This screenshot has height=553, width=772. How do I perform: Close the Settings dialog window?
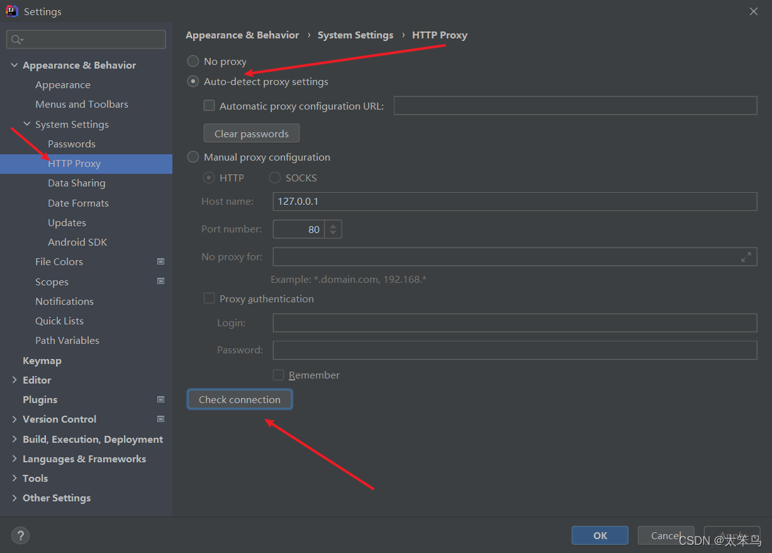(x=754, y=11)
